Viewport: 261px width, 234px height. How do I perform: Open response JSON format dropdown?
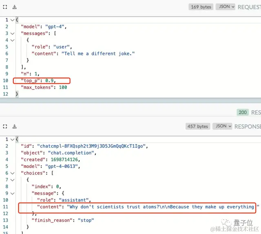pos(222,126)
